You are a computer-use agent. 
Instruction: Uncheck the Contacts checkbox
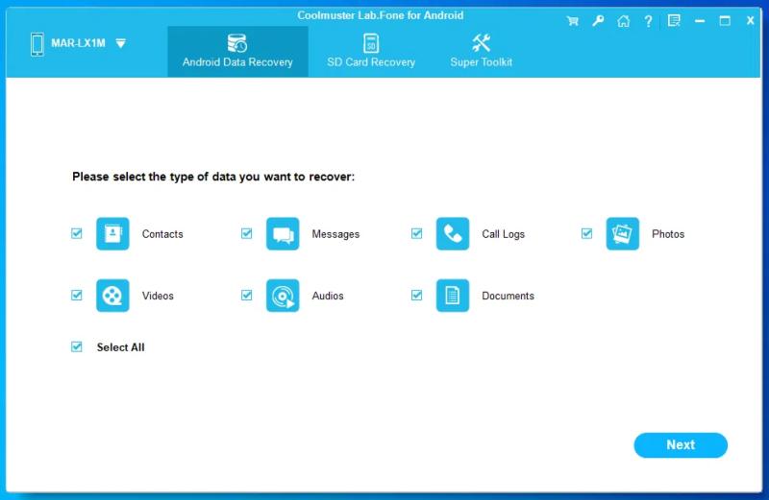[x=77, y=233]
